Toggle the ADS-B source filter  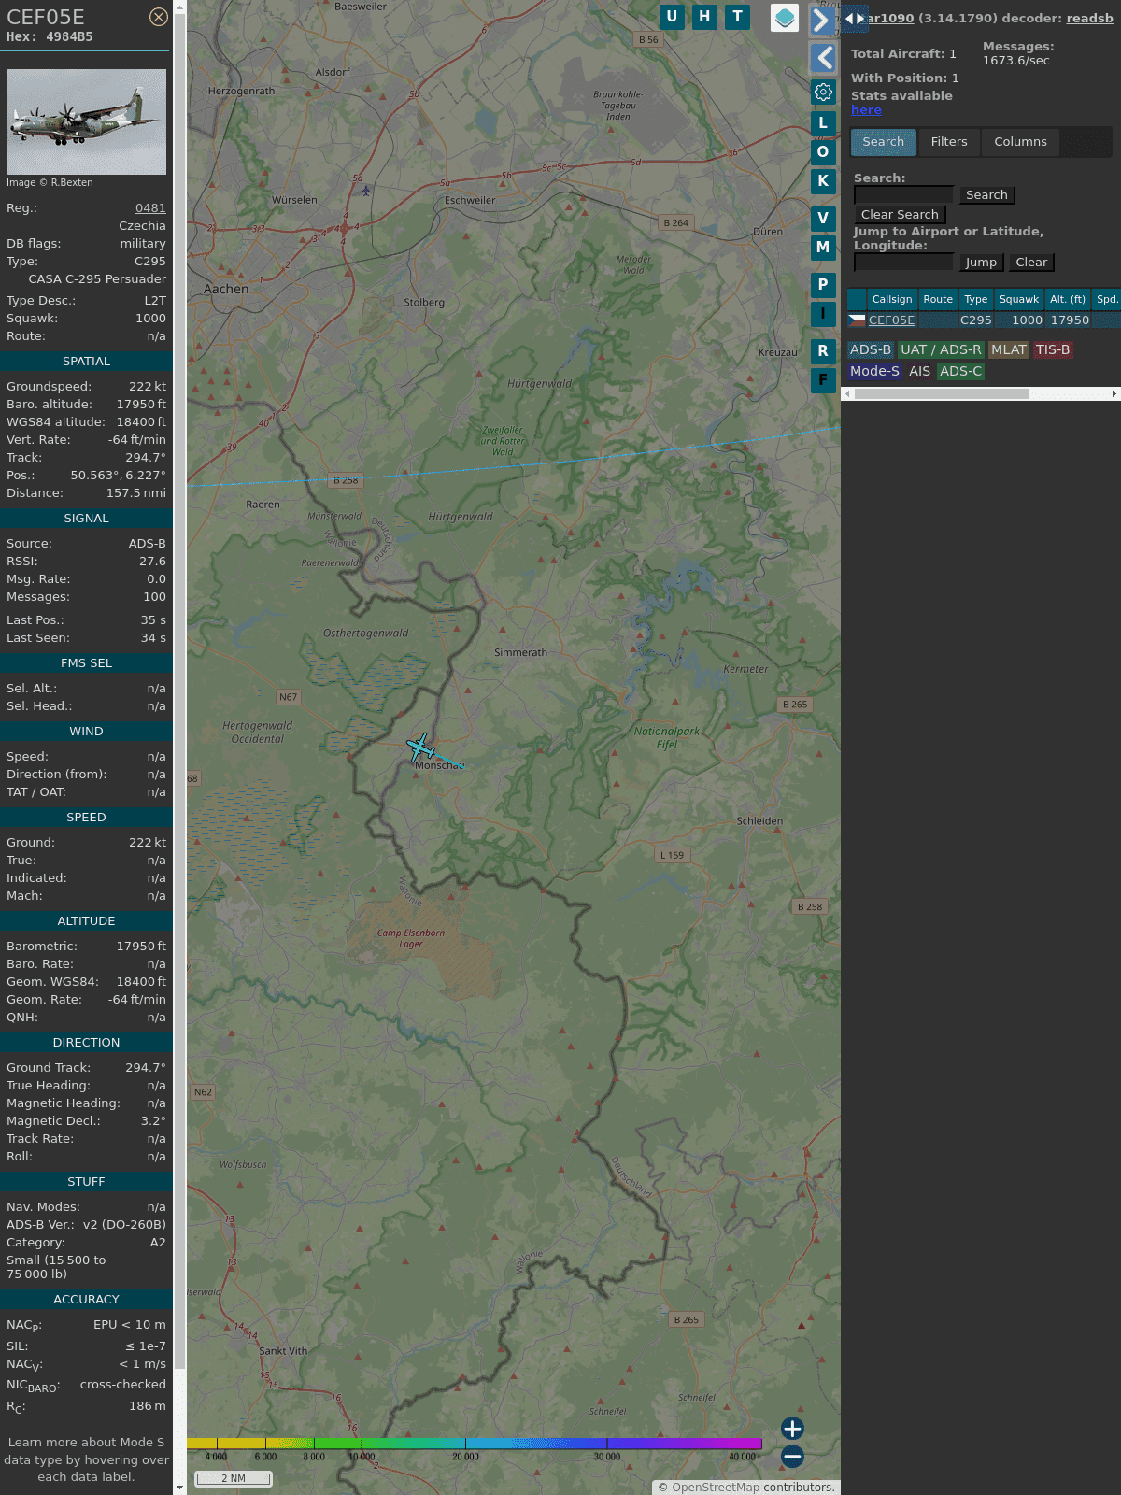[x=870, y=349]
